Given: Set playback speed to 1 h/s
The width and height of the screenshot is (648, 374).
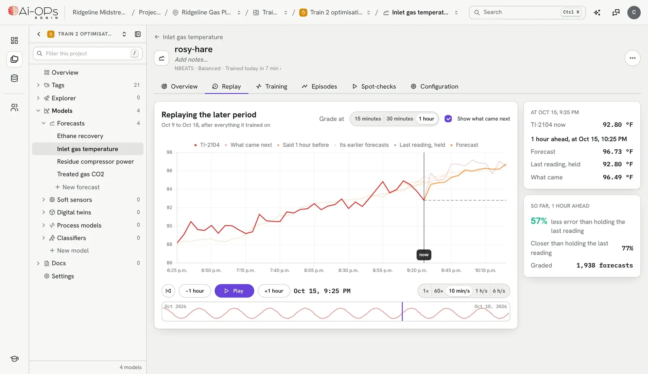Looking at the screenshot, I should tap(481, 291).
